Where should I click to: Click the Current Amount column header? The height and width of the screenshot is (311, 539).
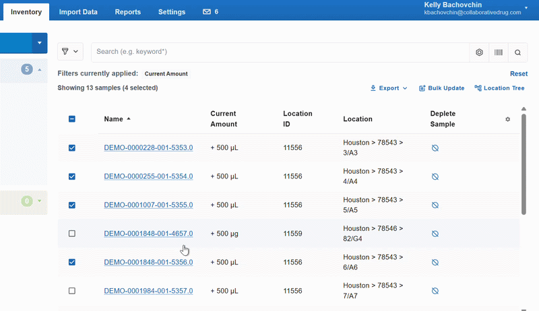pos(224,118)
